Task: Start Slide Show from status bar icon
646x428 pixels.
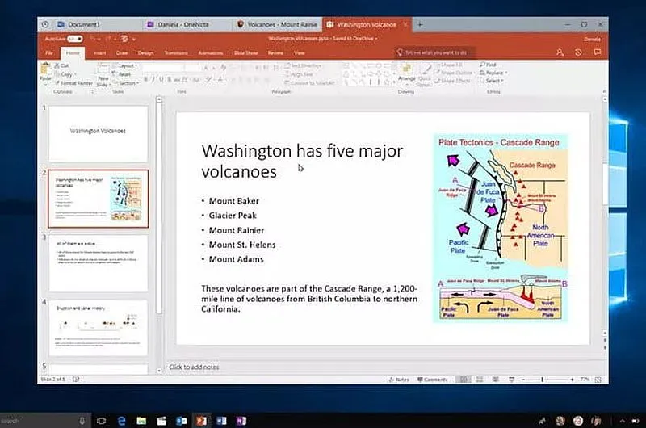Action: [511, 380]
